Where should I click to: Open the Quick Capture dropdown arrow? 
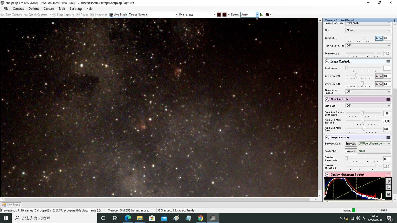click(50, 15)
